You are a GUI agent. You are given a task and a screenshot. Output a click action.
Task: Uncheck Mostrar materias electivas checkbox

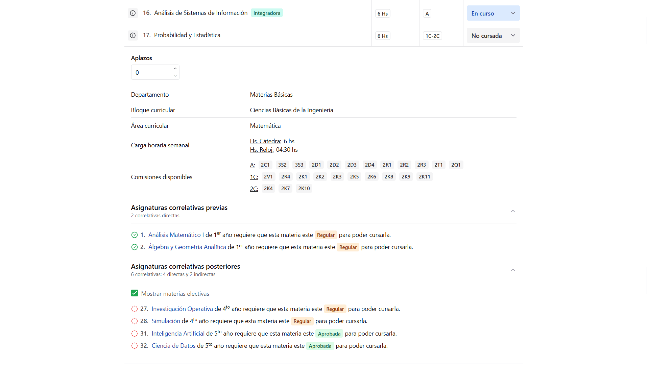(x=135, y=293)
